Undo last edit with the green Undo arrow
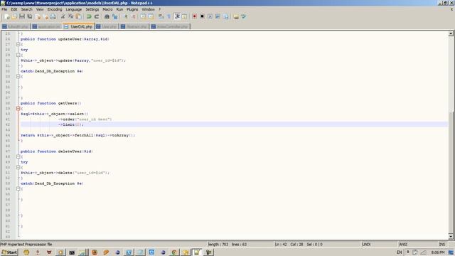Image resolution: width=455 pixels, height=256 pixels. click(89, 16)
